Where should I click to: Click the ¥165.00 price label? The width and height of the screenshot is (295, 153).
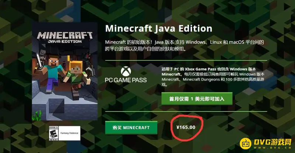[x=186, y=127]
